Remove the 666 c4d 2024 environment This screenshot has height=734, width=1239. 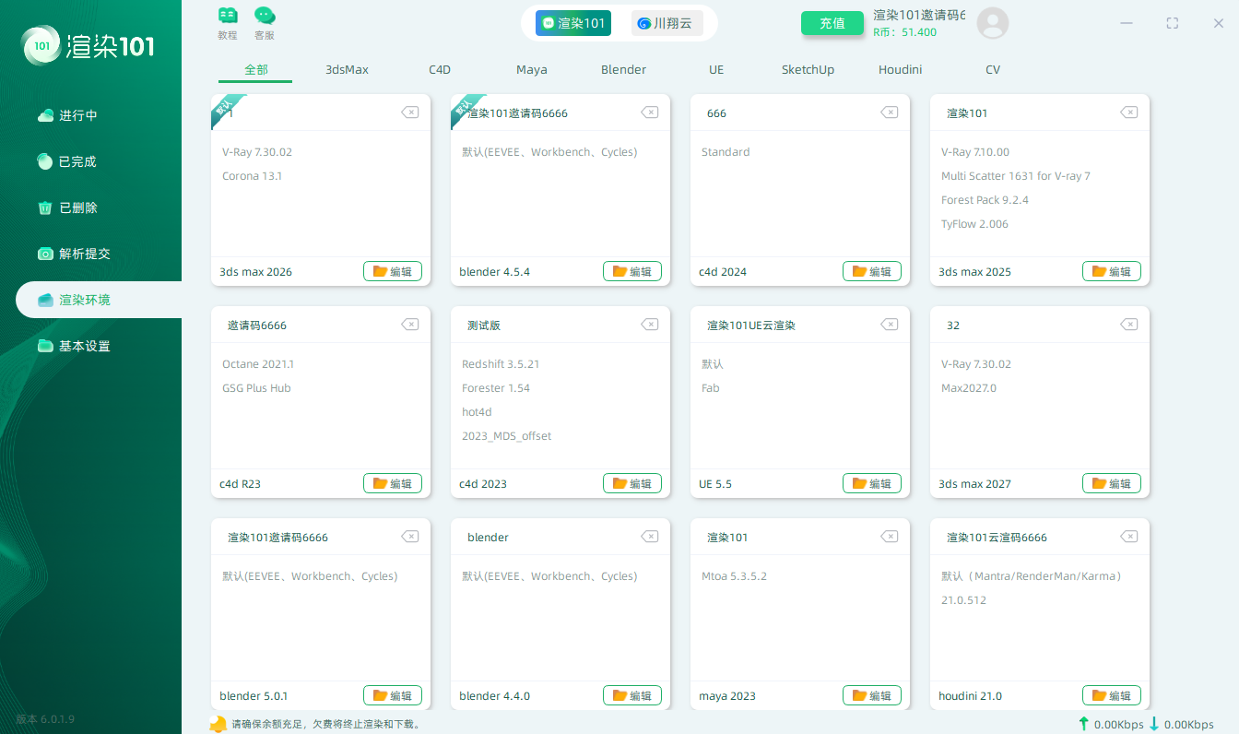tap(890, 112)
